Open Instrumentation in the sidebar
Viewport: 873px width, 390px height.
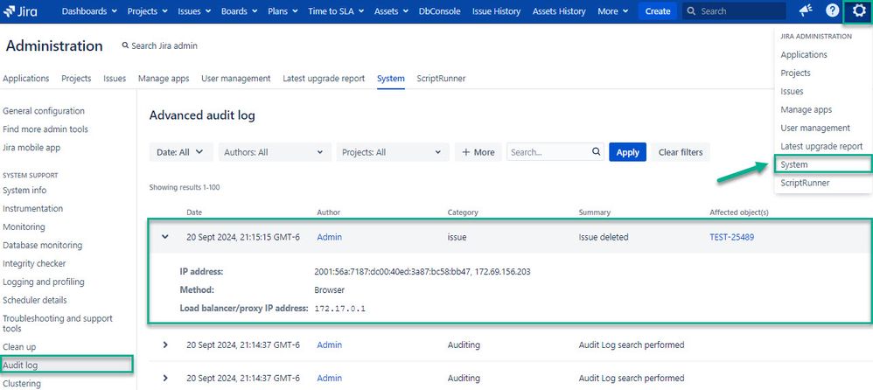tap(33, 209)
